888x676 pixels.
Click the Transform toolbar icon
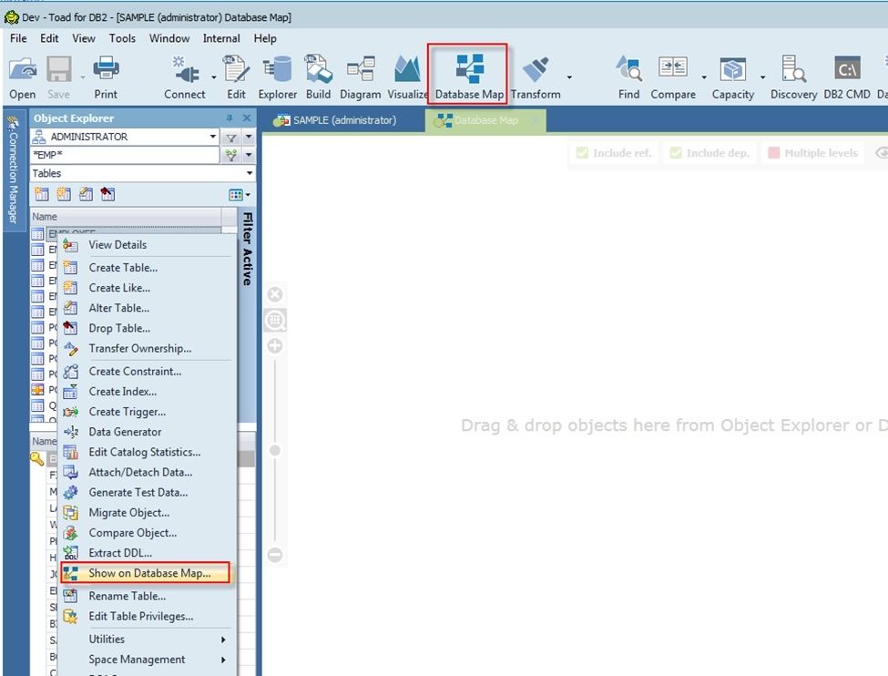[x=536, y=68]
